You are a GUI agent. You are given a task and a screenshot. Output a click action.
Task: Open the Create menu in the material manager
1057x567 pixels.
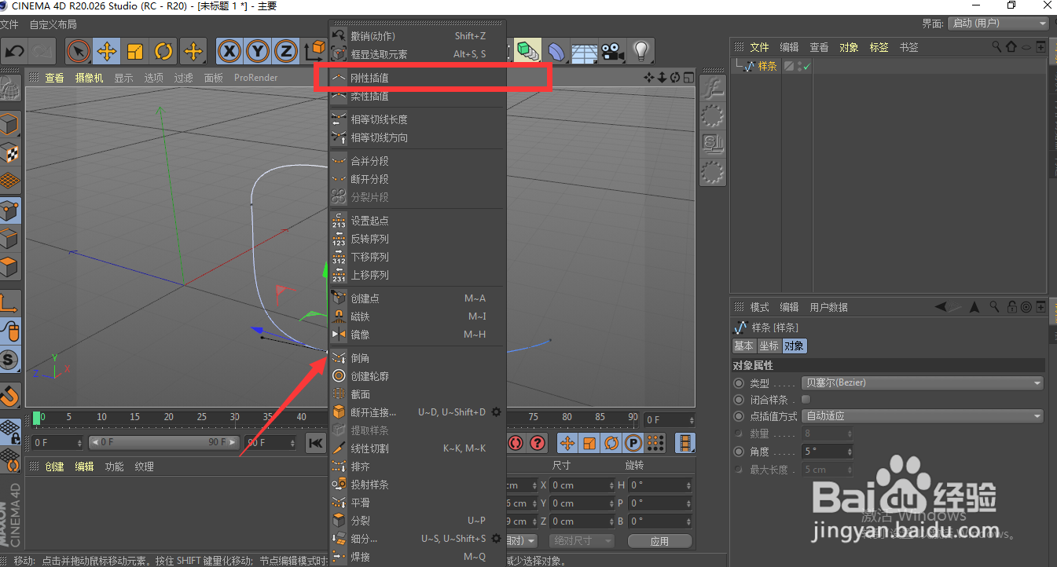point(54,466)
